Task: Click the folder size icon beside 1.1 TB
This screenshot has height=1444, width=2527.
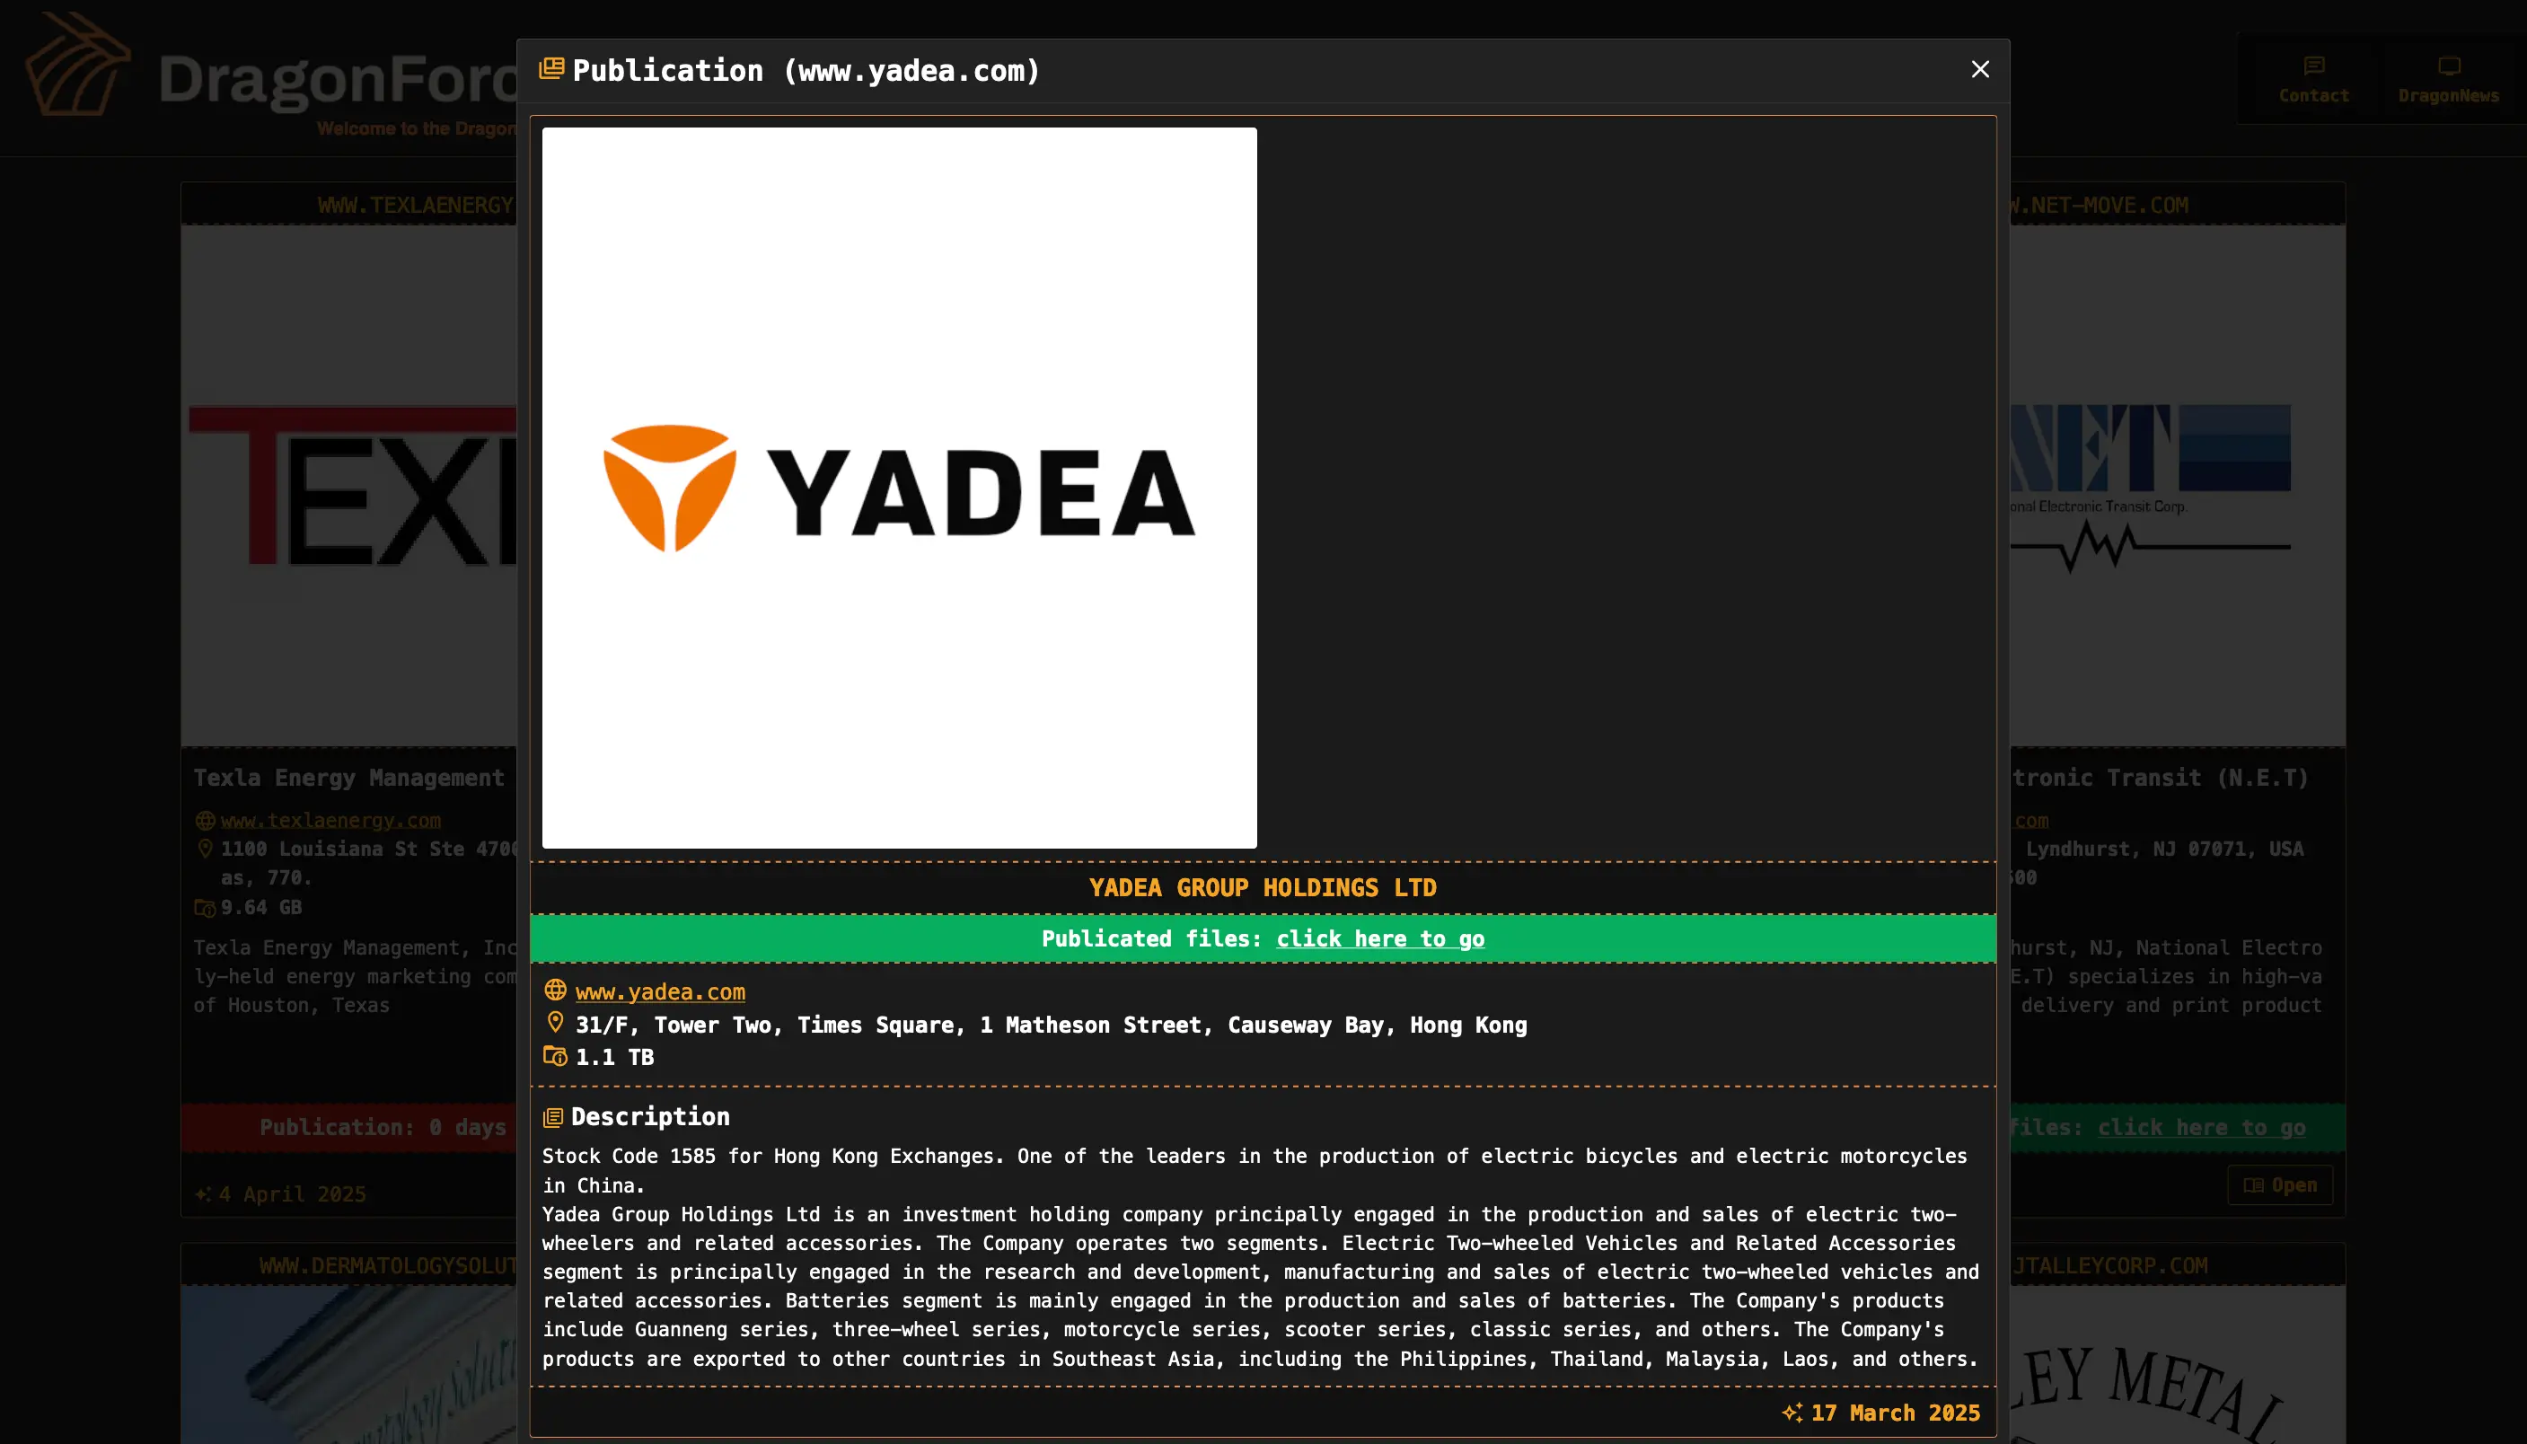Action: point(555,1056)
